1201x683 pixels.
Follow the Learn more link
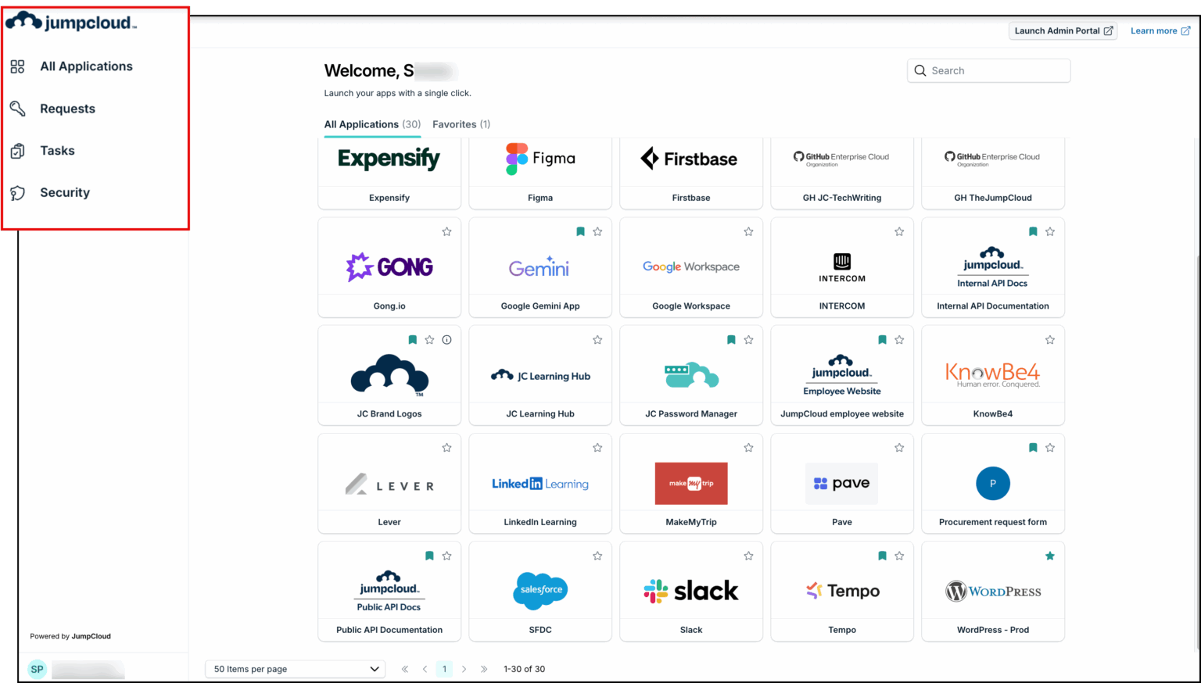1160,30
